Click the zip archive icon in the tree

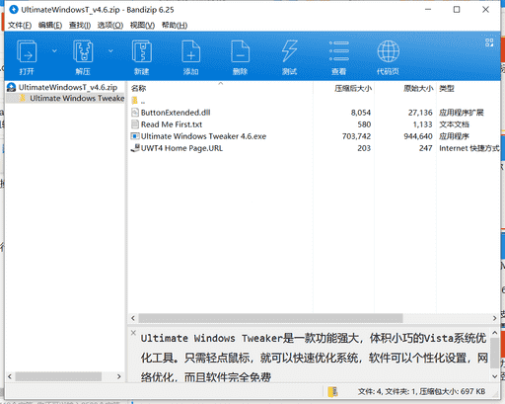tap(11, 87)
